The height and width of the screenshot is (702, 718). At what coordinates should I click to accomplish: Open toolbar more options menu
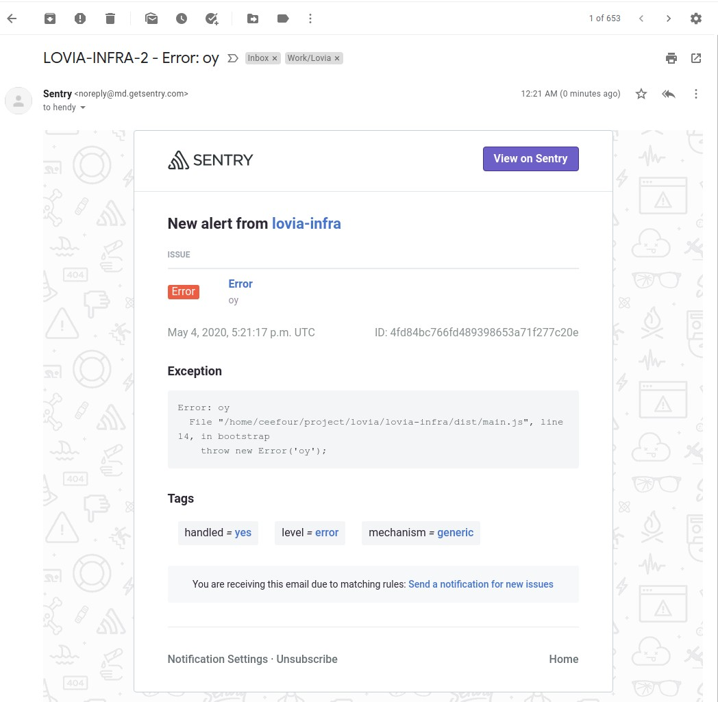pyautogui.click(x=310, y=18)
